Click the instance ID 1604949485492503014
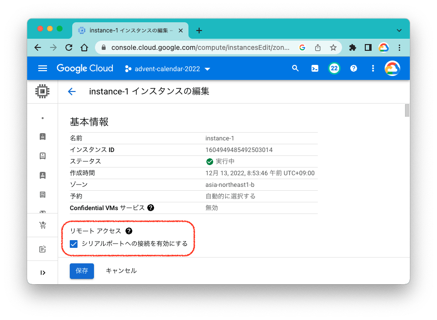Screen dimensions: 437x320 [239, 150]
